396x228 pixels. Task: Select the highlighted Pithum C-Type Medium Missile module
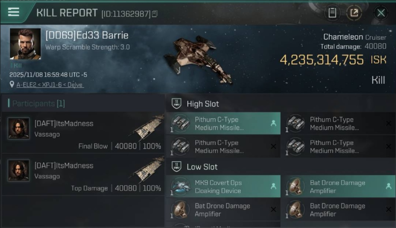223,123
